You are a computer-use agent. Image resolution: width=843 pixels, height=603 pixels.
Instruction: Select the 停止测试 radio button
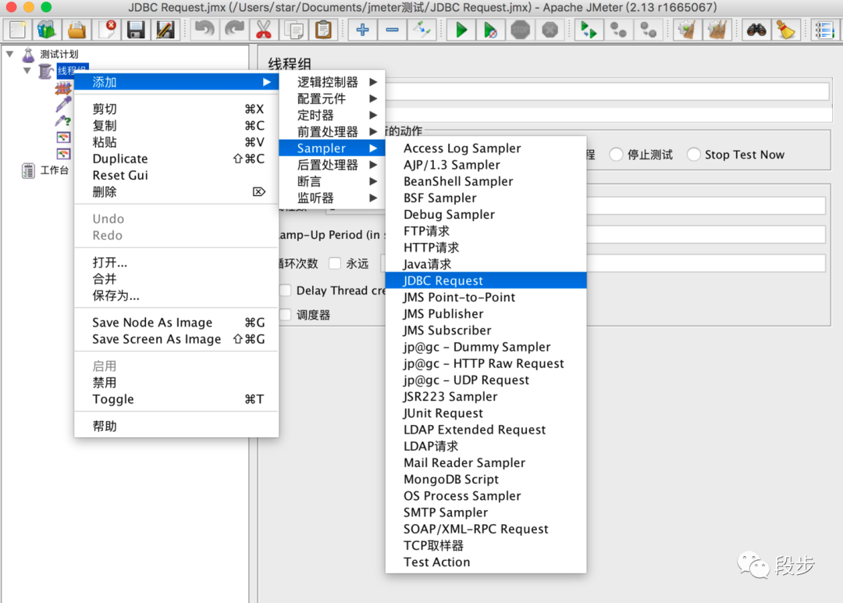(616, 155)
